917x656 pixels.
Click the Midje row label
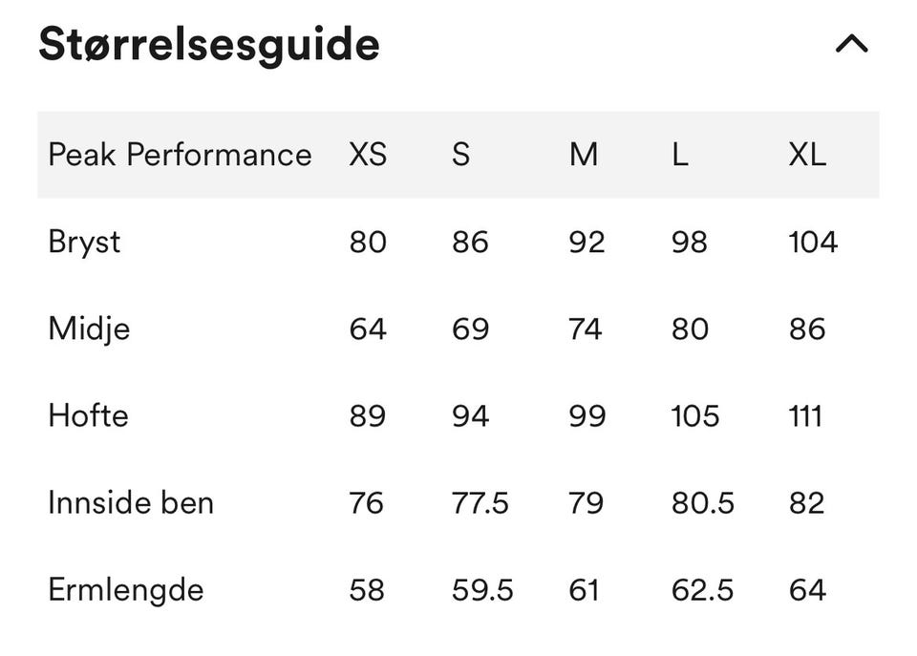pyautogui.click(x=89, y=328)
